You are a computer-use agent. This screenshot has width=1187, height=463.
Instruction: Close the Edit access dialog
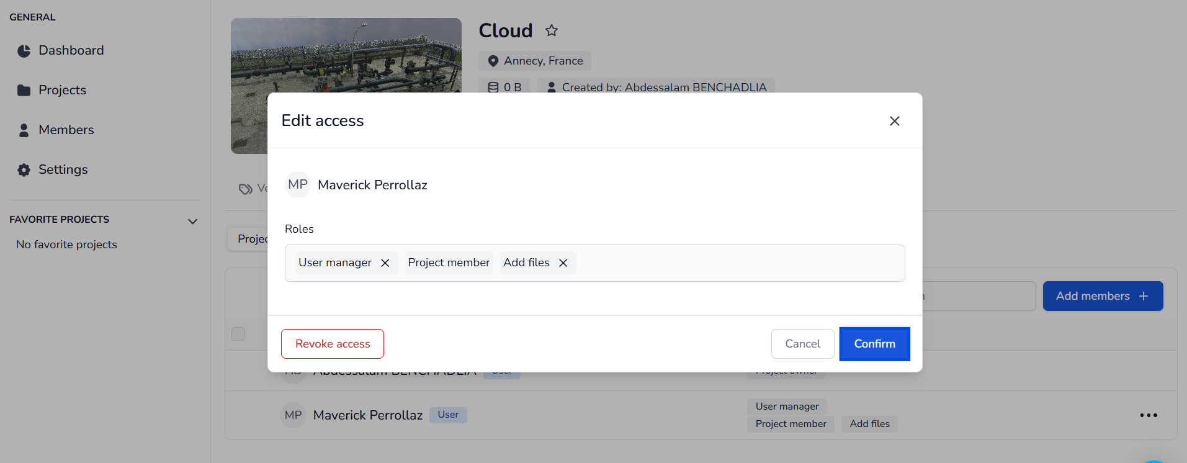894,121
